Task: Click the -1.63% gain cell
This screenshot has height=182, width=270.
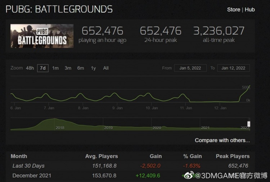Action: (192, 166)
